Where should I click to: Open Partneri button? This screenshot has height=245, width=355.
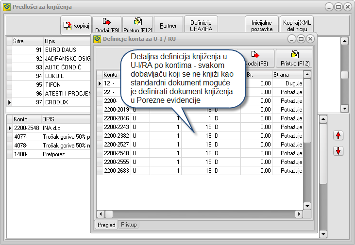point(168,25)
